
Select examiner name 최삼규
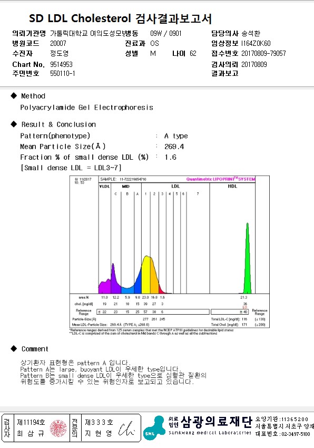tap(31, 433)
